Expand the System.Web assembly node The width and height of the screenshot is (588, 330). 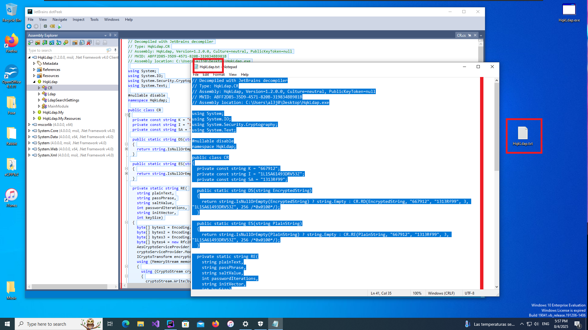pyautogui.click(x=29, y=149)
